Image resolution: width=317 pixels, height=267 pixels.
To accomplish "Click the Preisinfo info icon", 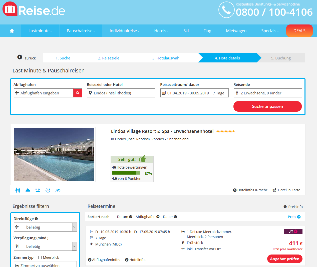I will tap(285, 207).
